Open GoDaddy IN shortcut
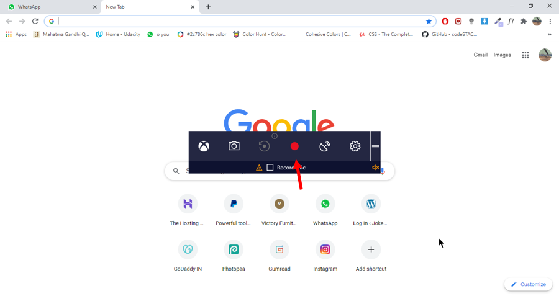 point(188,256)
